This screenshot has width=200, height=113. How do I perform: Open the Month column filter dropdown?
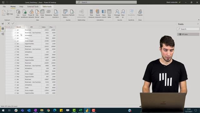[23, 27]
